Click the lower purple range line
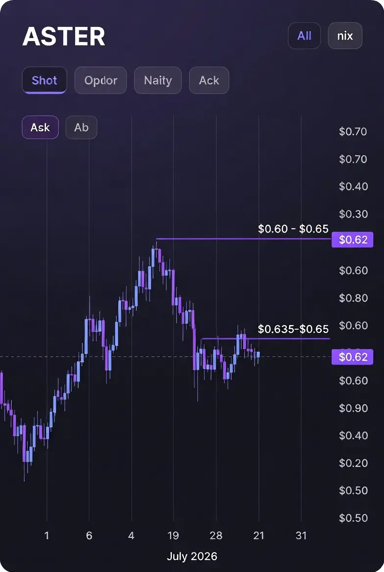 pos(266,339)
